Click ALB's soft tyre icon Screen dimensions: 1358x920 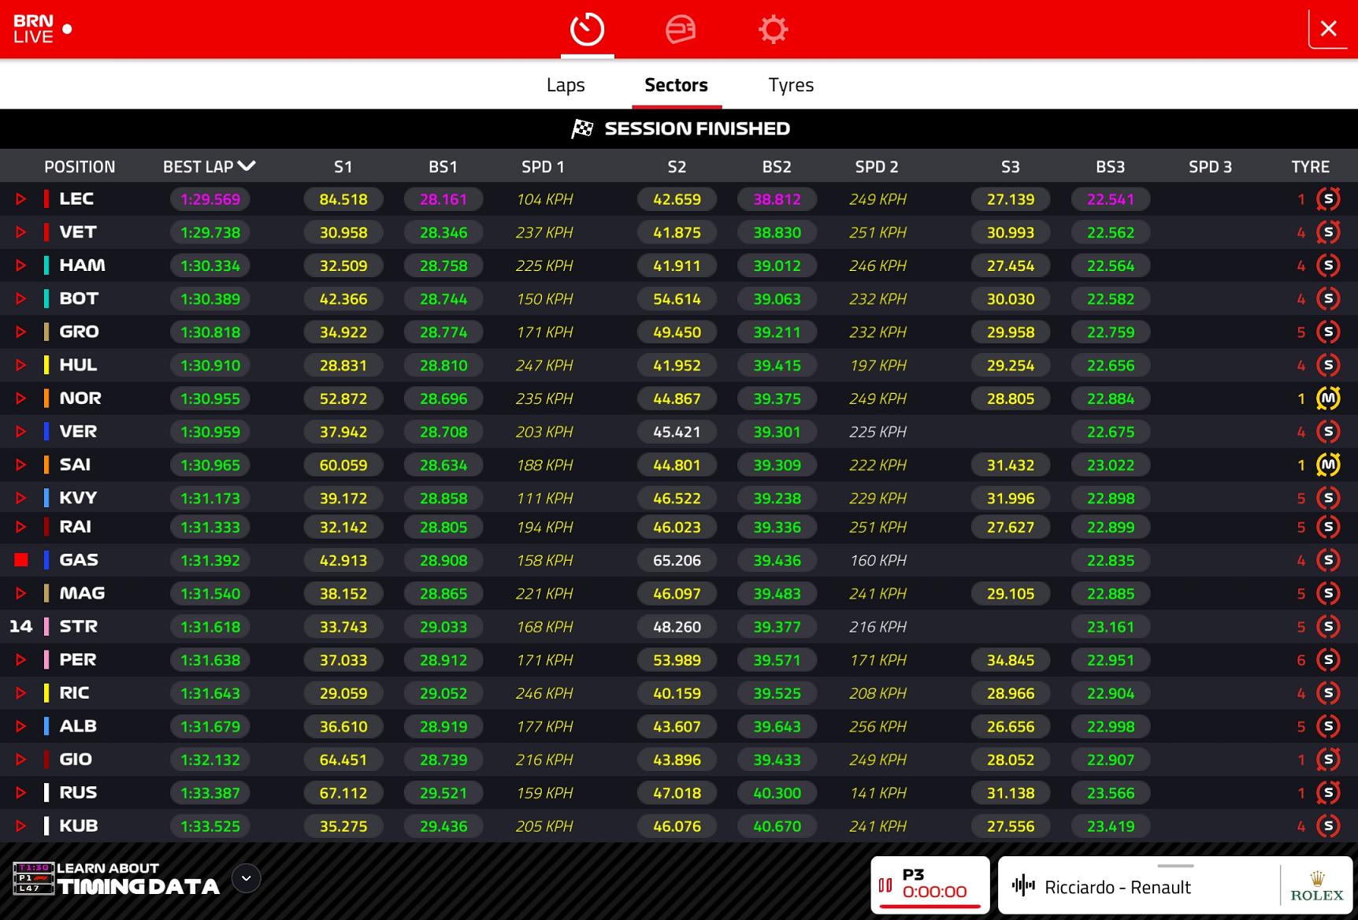coord(1328,726)
